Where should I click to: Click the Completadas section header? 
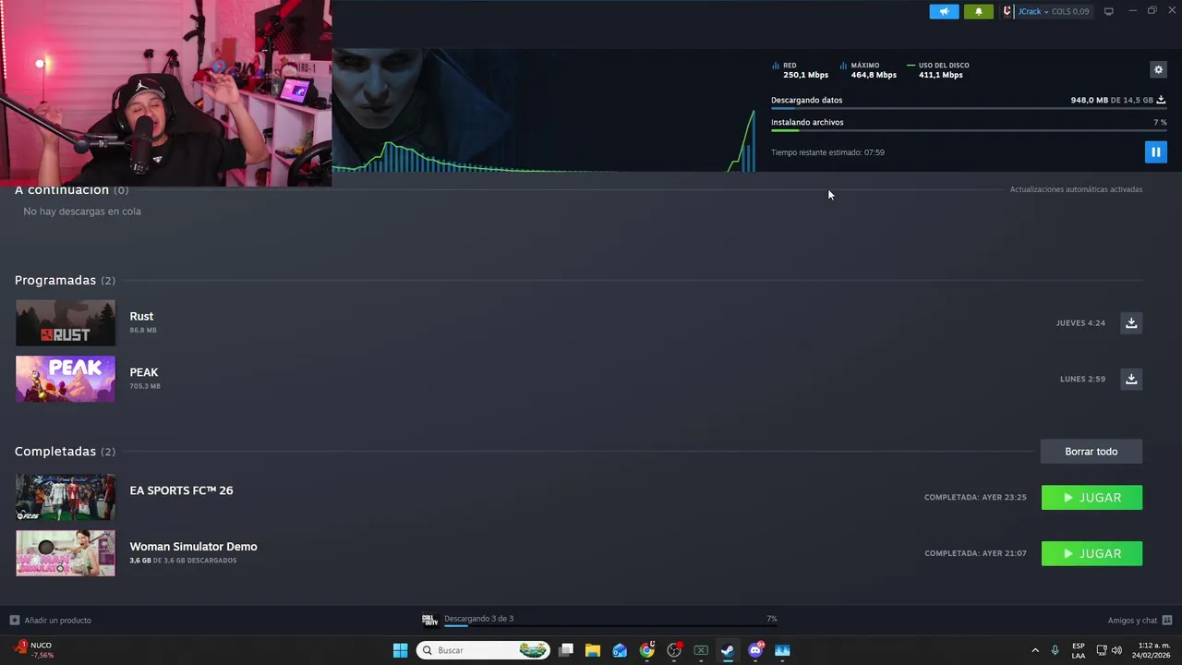pyautogui.click(x=65, y=452)
